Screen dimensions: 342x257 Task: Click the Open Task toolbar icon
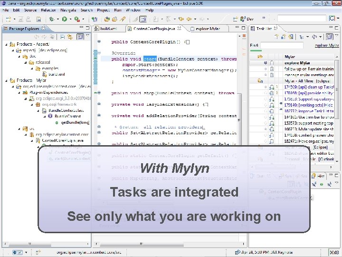[x=115, y=19]
